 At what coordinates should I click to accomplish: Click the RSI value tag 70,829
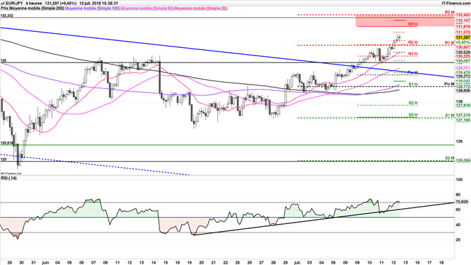pyautogui.click(x=462, y=202)
